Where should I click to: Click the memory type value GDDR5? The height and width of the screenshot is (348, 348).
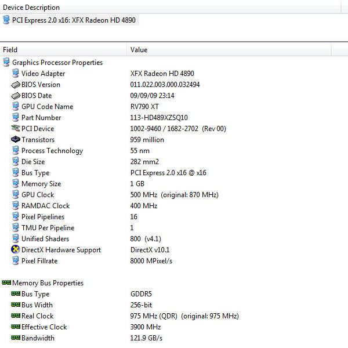[141, 294]
